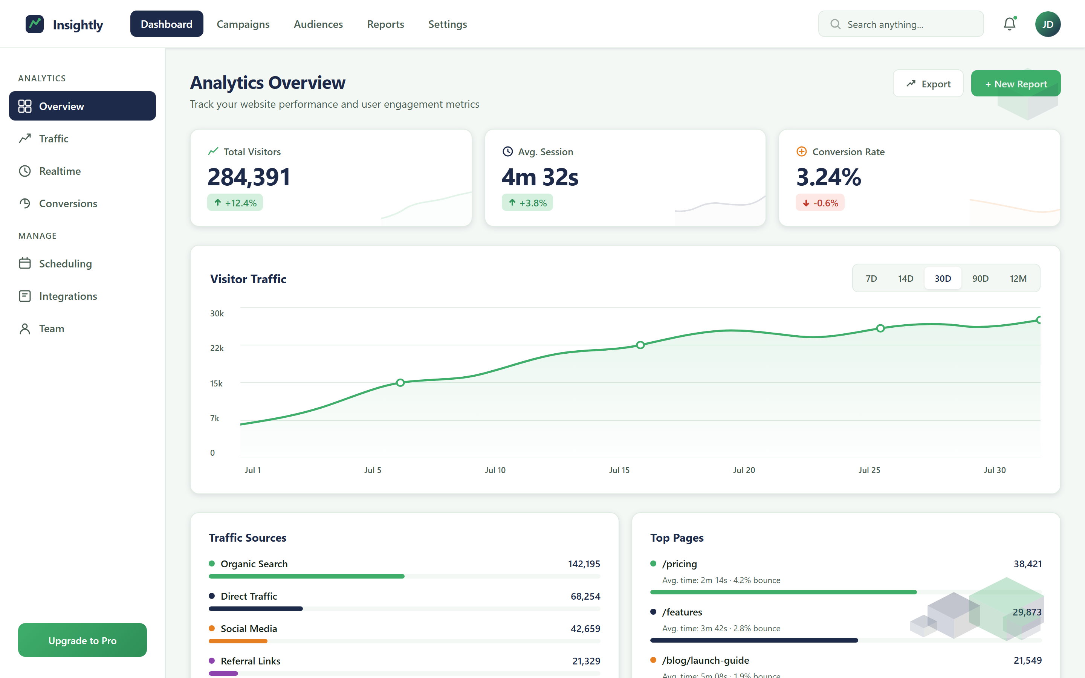Click the Referral Links value 21,329
This screenshot has height=678, width=1085.
[x=586, y=661]
